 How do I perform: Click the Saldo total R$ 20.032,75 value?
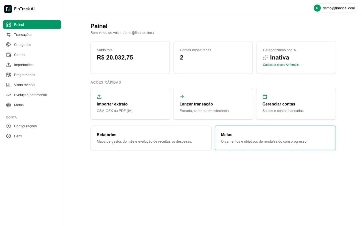(115, 58)
